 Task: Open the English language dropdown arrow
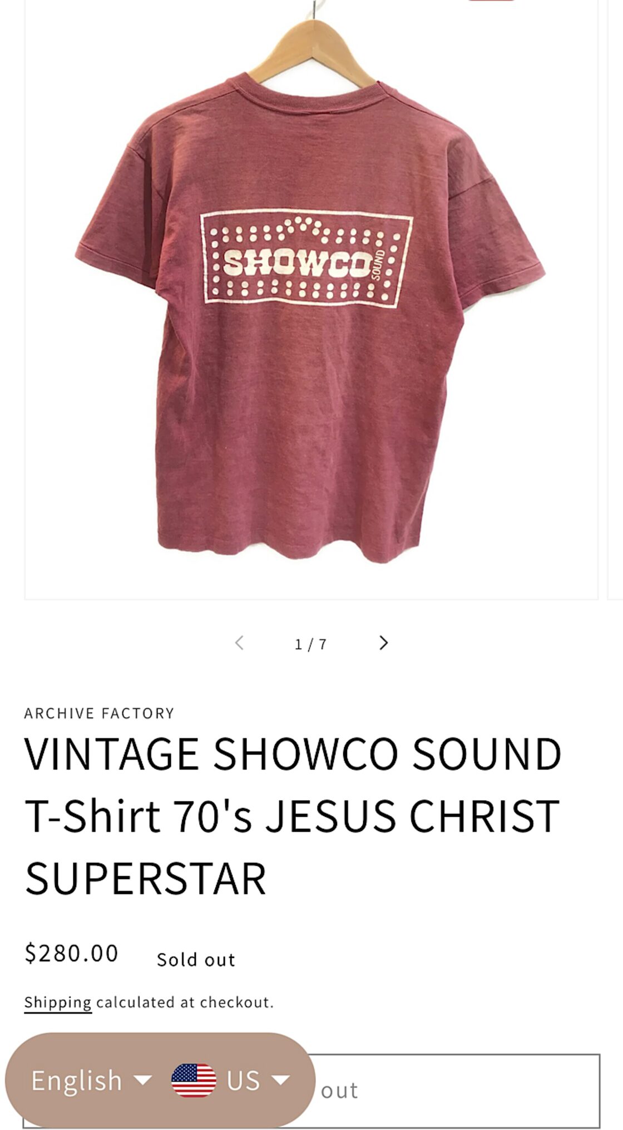point(143,1080)
